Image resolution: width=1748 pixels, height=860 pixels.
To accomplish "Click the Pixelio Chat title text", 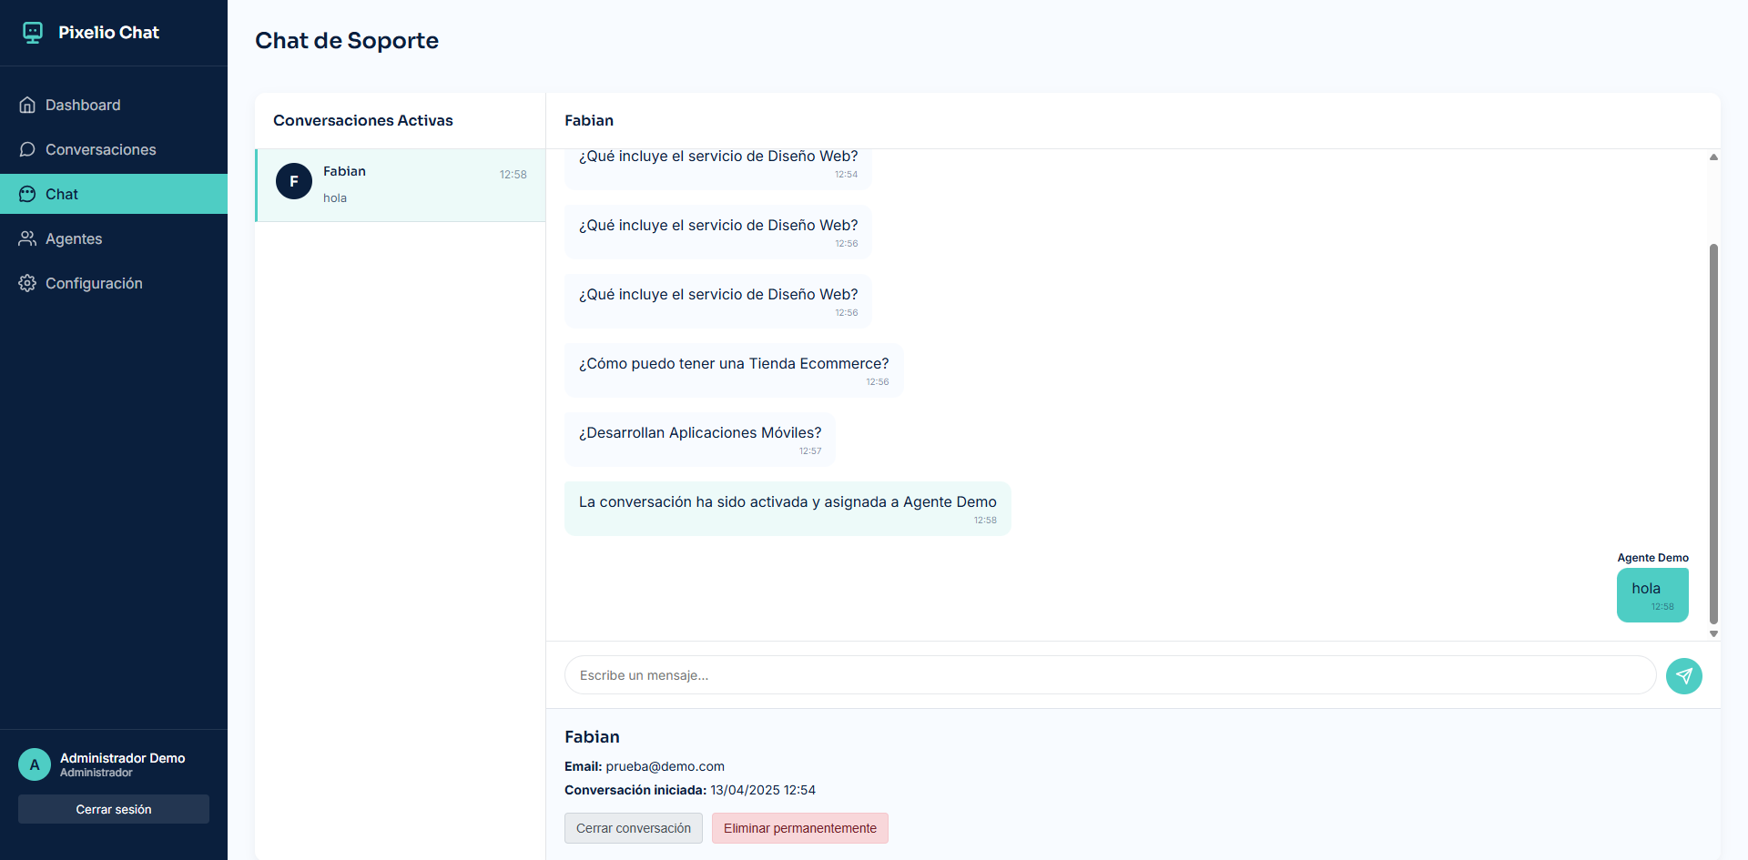I will pos(109,33).
